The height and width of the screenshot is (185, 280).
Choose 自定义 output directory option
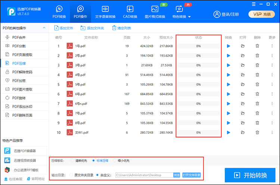pos(103,175)
